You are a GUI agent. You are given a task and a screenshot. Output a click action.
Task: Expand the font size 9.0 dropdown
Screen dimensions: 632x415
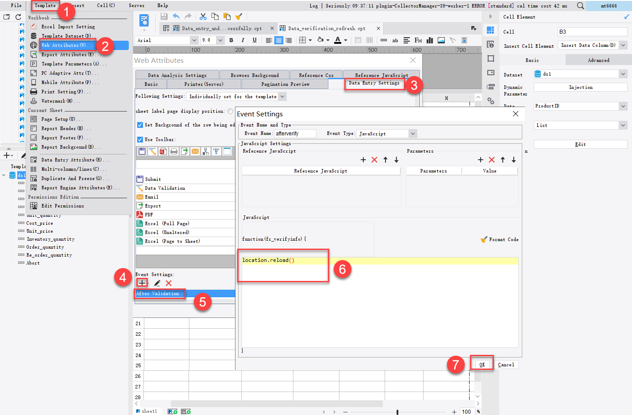tap(220, 40)
